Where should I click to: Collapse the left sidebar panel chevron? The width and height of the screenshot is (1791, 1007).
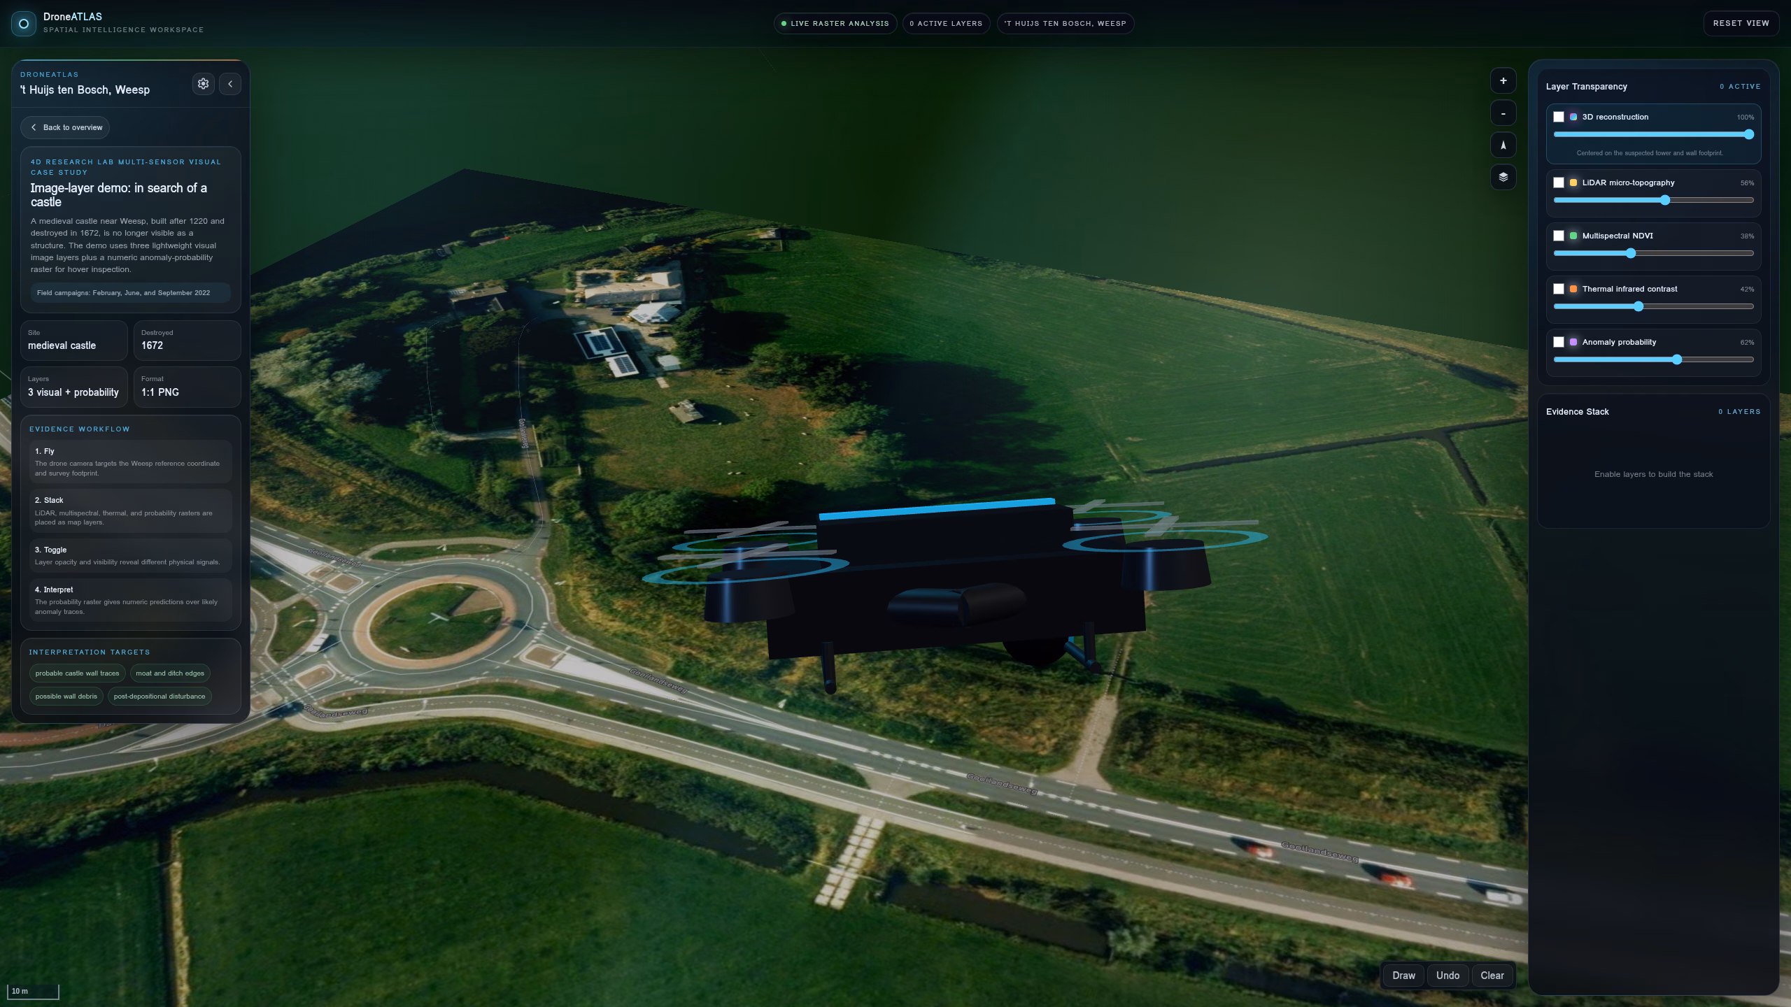[230, 84]
